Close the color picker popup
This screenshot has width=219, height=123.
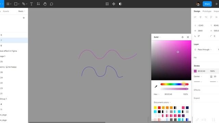click(188, 37)
